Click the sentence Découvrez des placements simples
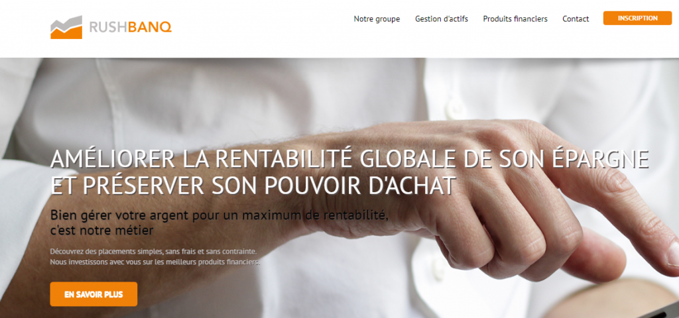 [153, 251]
